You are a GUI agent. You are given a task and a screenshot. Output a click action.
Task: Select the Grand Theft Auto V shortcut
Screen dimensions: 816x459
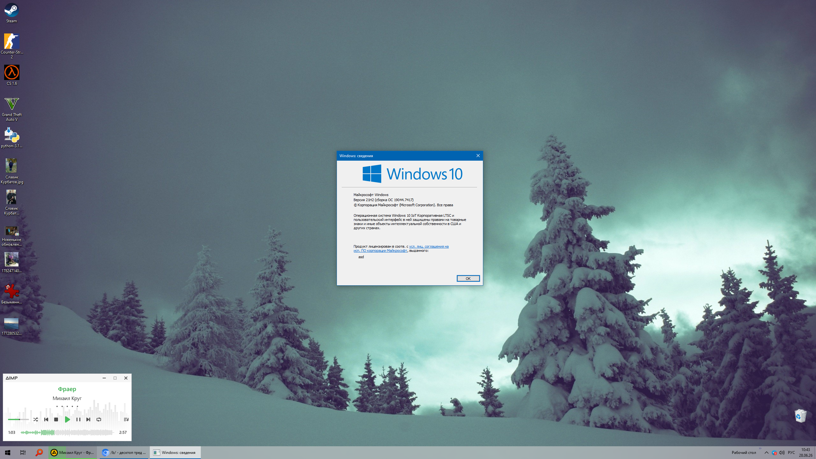[x=12, y=109]
